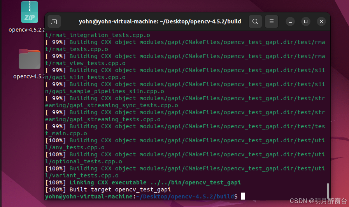
Task: Click the 't/rmat_tests.cpp.o' line
Action: click(x=77, y=49)
